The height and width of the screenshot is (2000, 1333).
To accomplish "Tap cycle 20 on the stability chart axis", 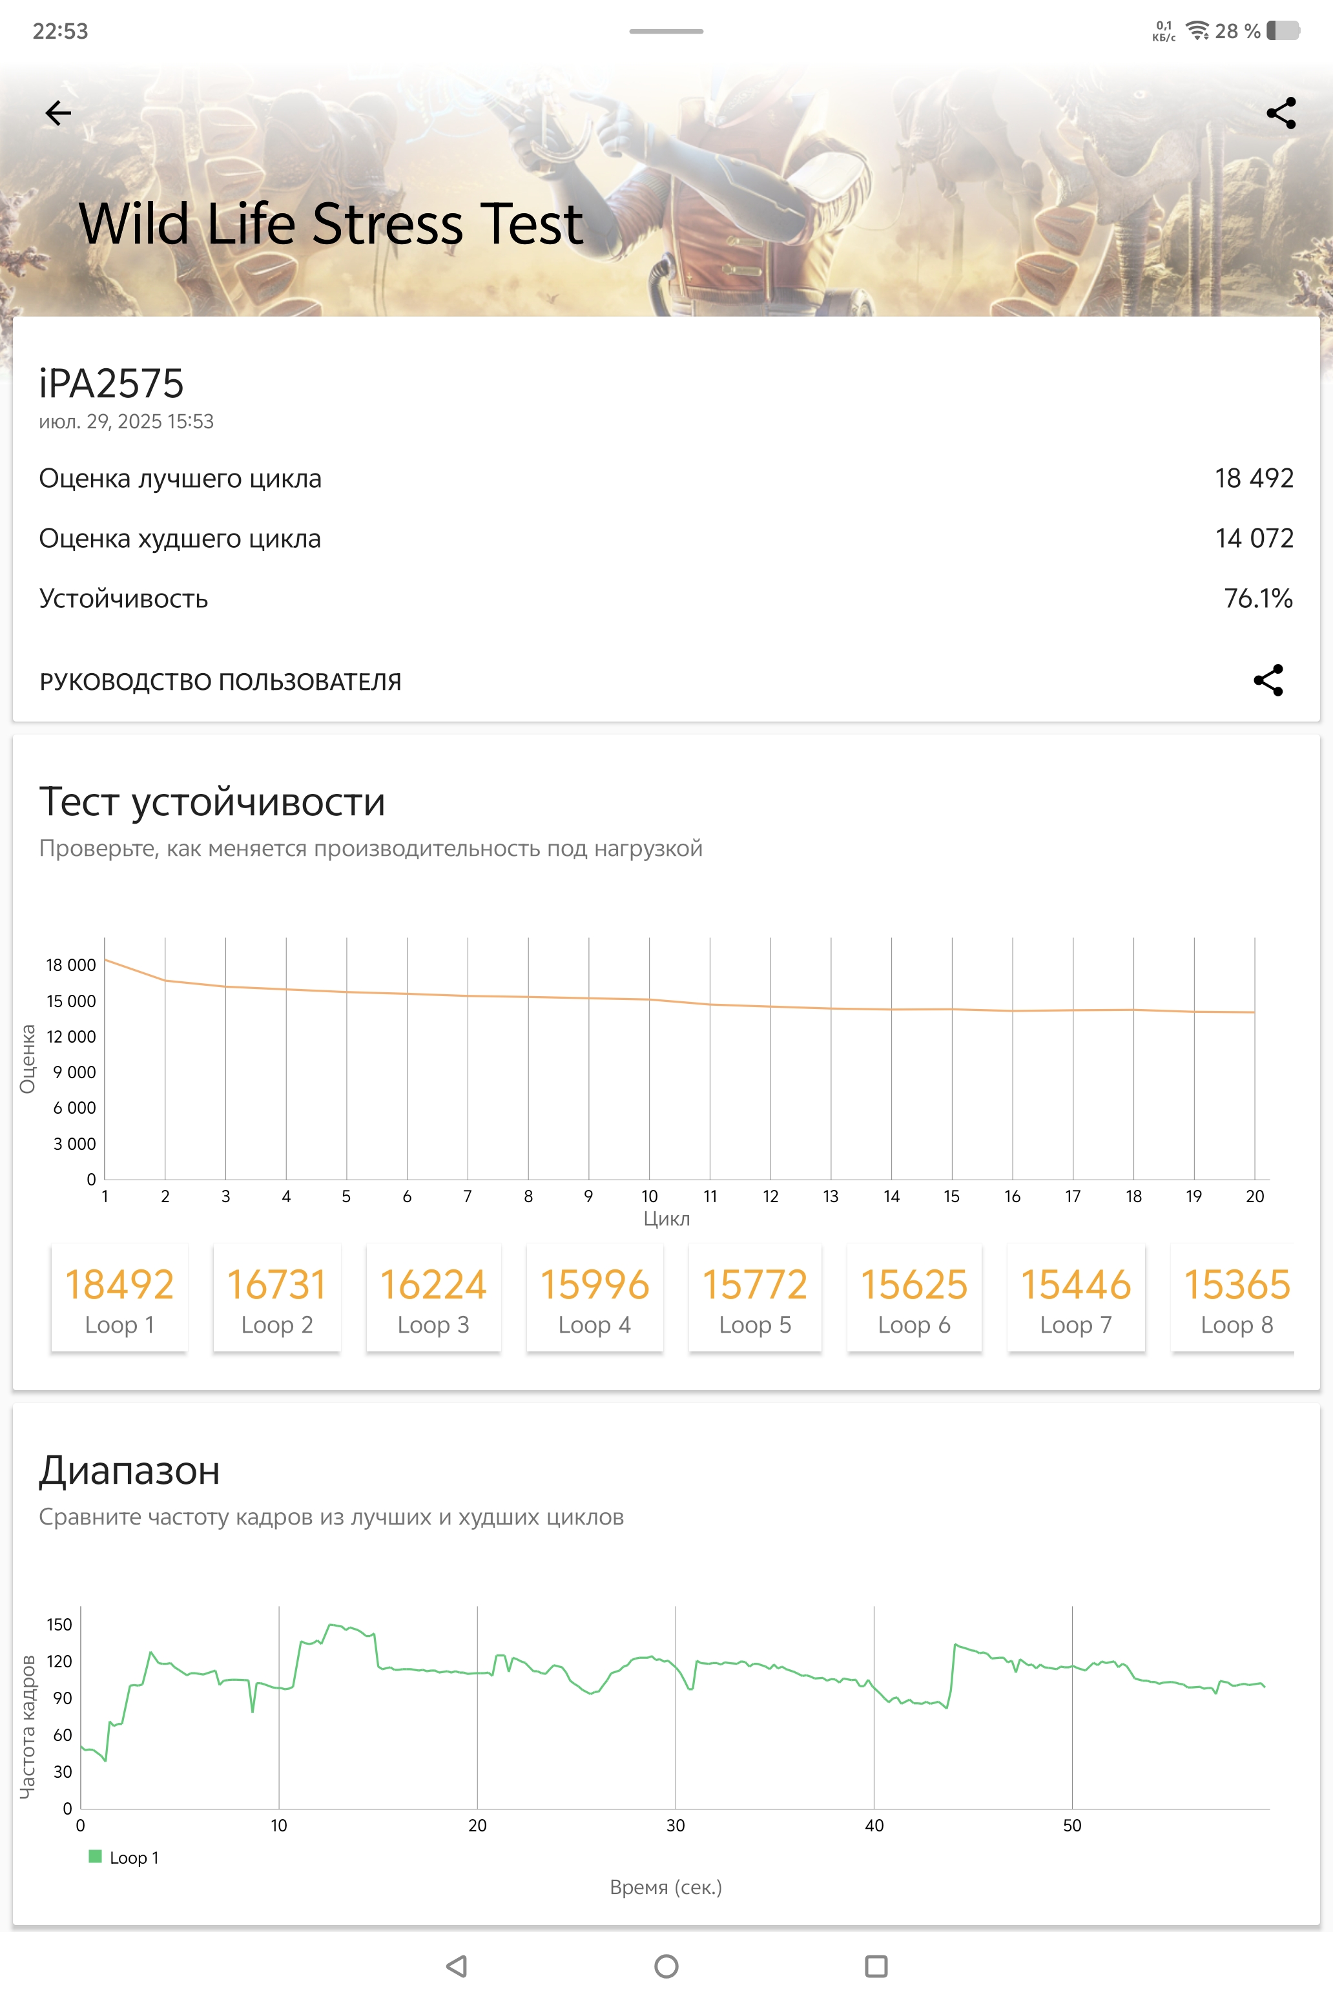I will 1255,1196.
